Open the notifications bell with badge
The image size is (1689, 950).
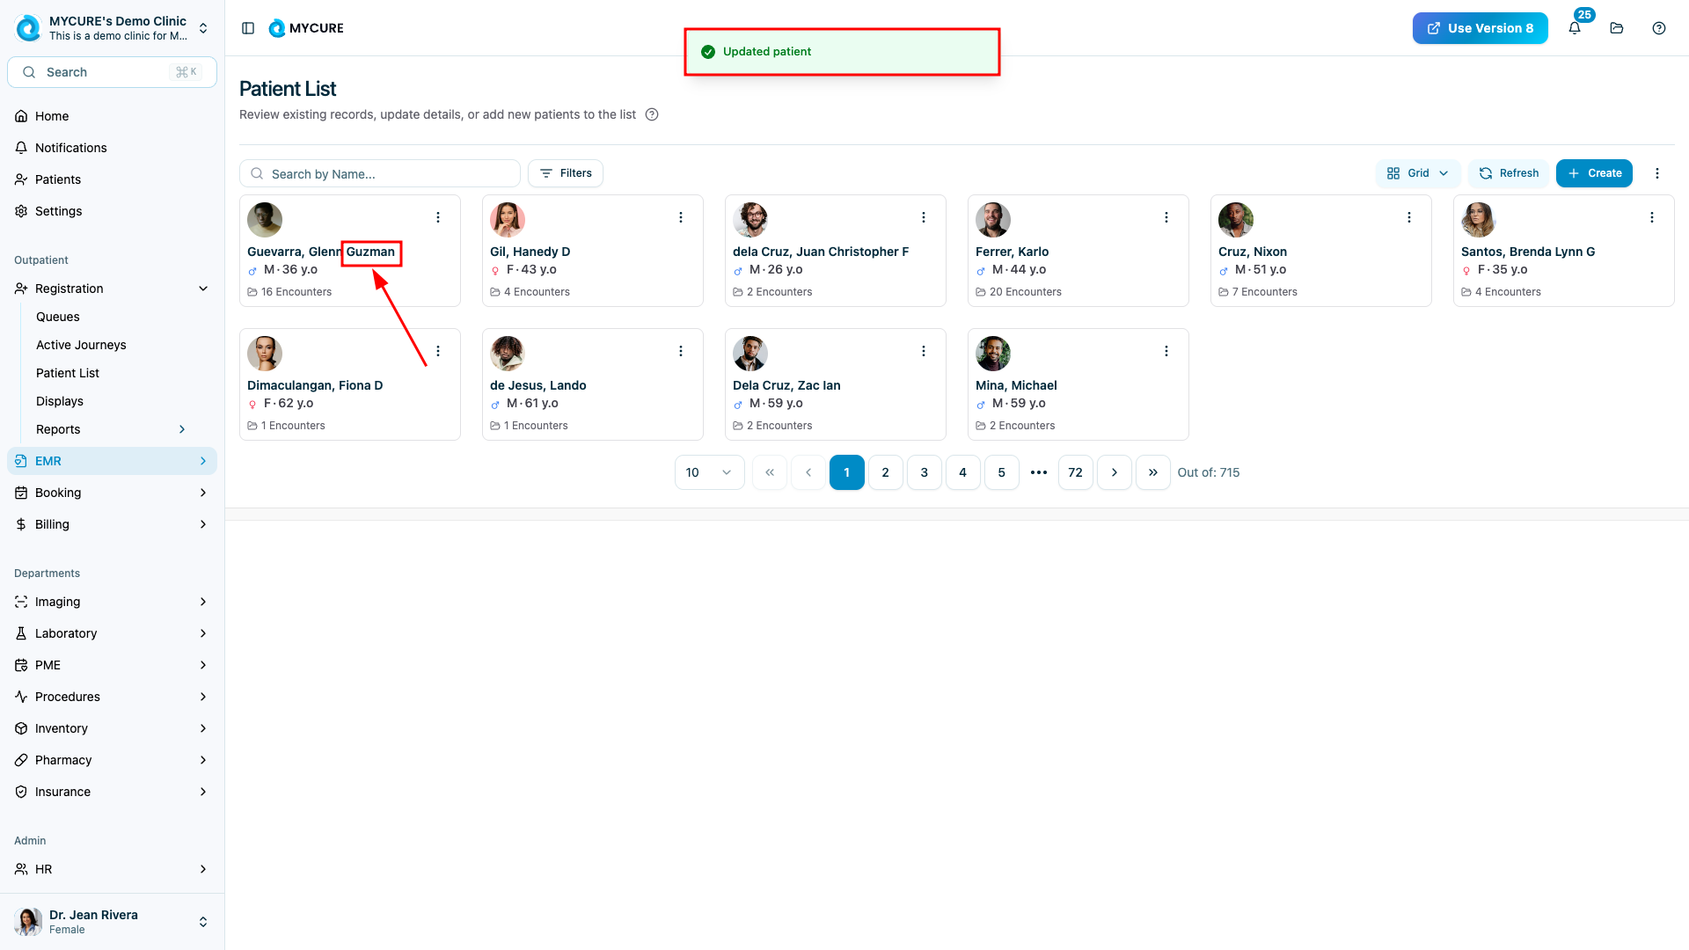[x=1575, y=28]
